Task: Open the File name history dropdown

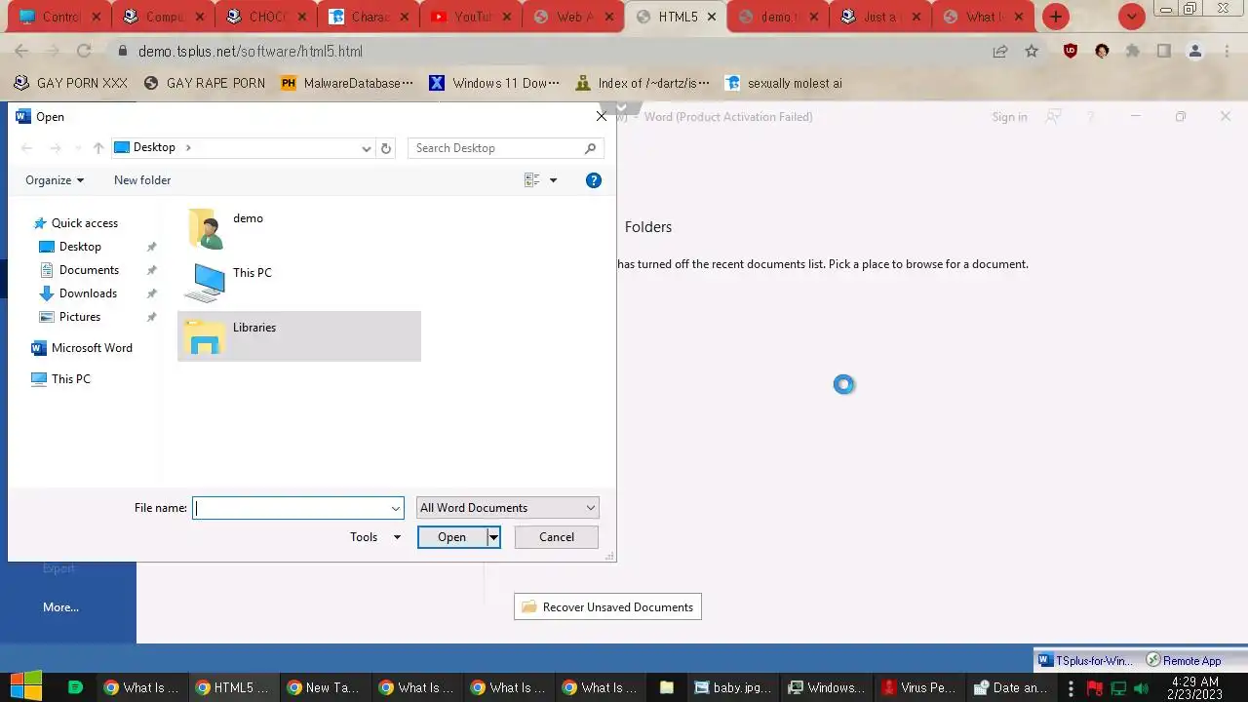Action: [x=396, y=508]
